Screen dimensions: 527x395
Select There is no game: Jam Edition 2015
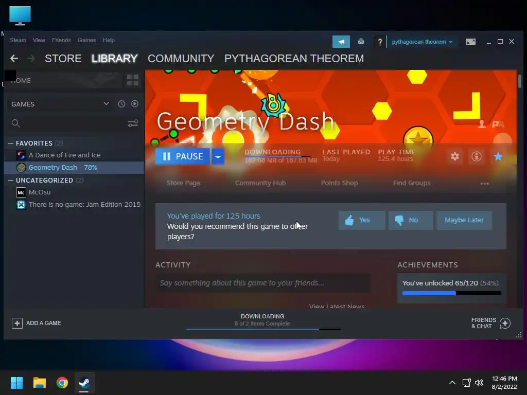point(74,205)
